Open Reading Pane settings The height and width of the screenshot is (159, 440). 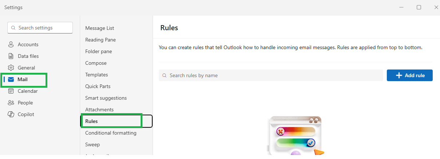click(x=101, y=40)
